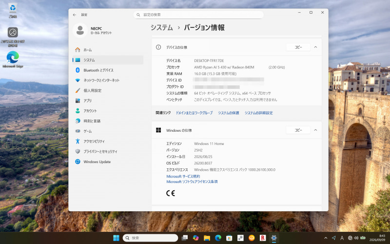Open the Rakuten R taskbar app
This screenshot has height=244, width=390.
(263, 238)
